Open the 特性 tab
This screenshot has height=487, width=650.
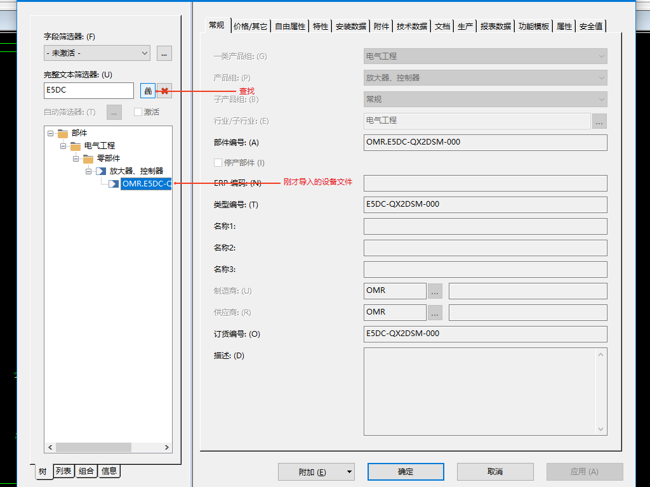pyautogui.click(x=321, y=27)
